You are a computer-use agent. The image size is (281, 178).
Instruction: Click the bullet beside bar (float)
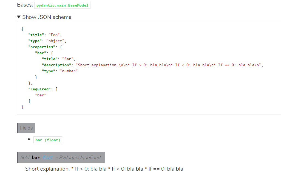click(x=29, y=140)
